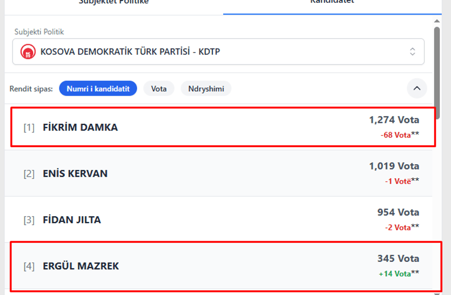
Task: Click the up-down arrows in party selector
Action: click(x=412, y=52)
